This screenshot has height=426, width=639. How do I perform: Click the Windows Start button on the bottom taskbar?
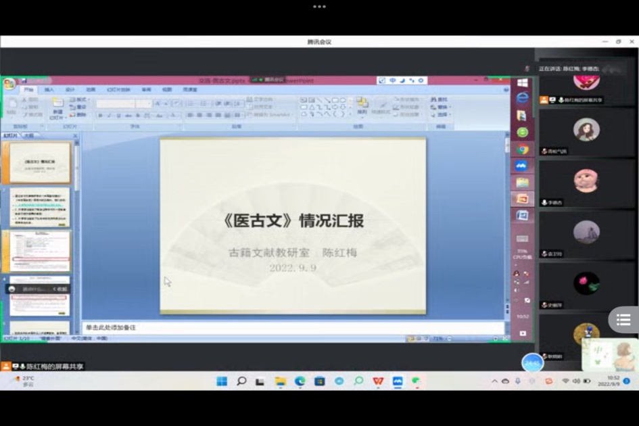pos(221,381)
